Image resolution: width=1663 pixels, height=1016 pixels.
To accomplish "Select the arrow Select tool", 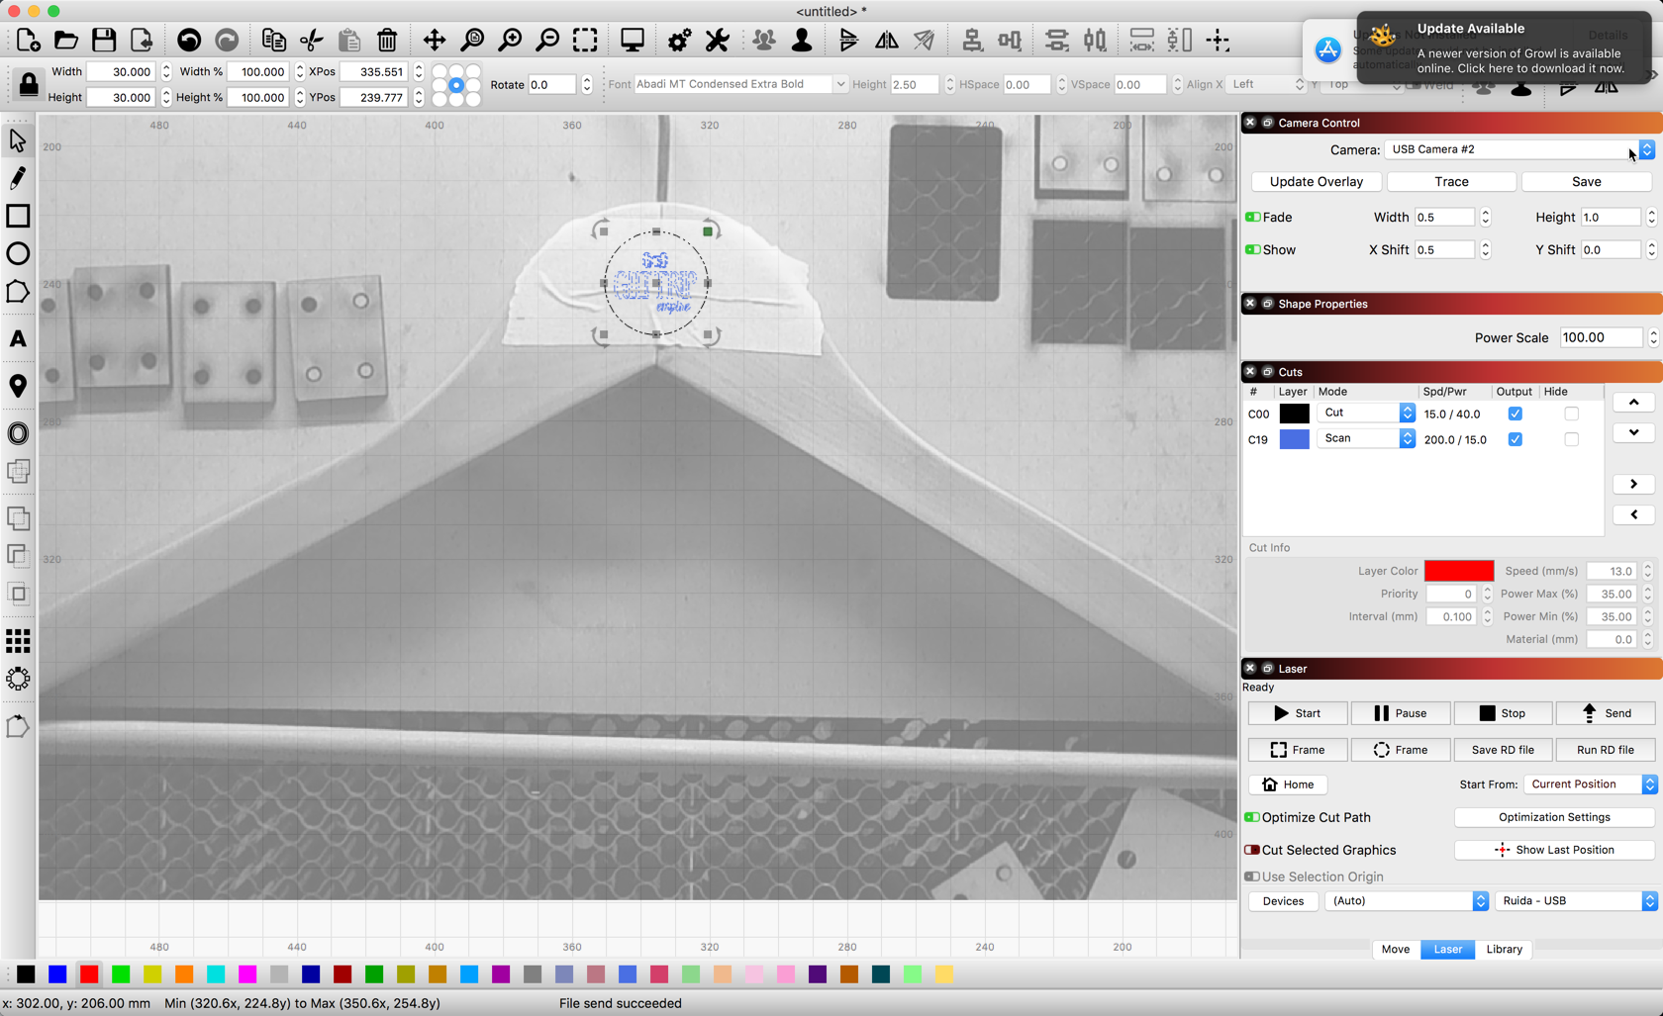I will [x=18, y=140].
